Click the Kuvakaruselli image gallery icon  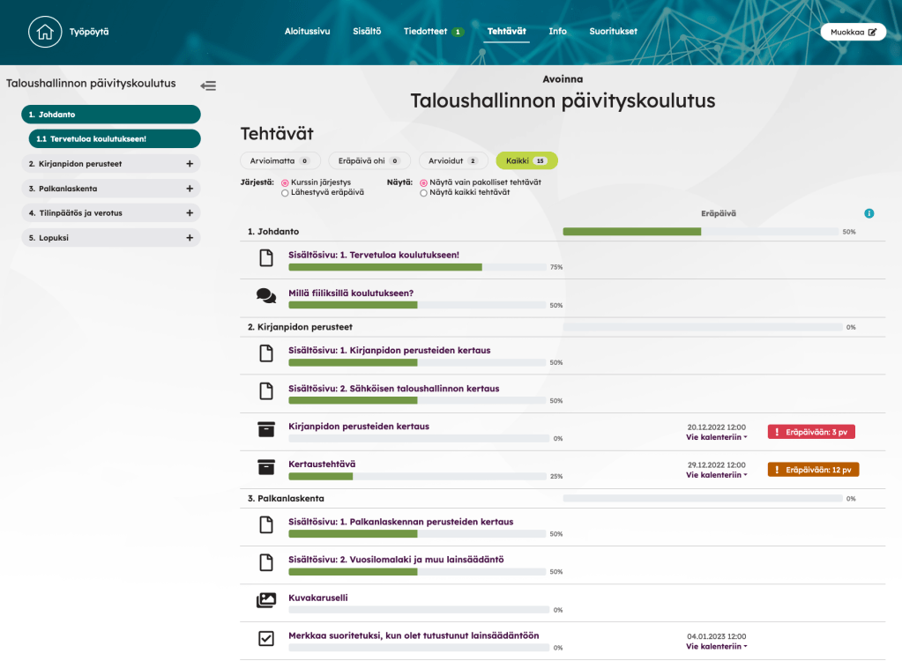click(265, 600)
